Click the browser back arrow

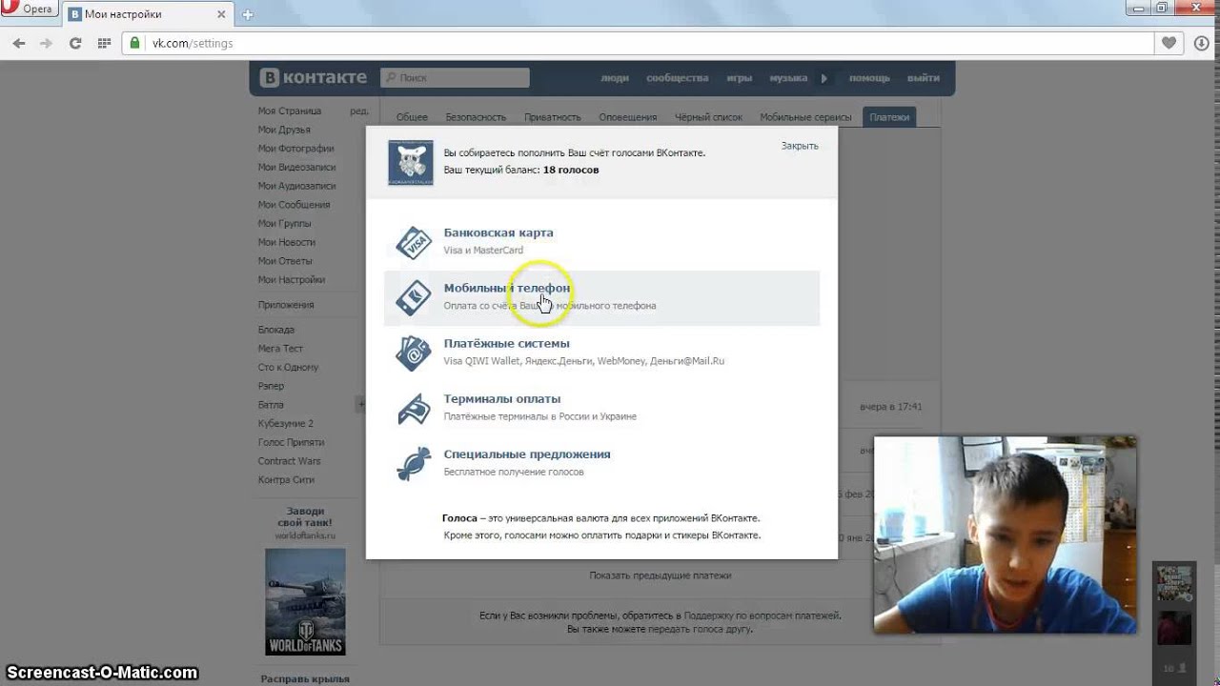click(18, 43)
